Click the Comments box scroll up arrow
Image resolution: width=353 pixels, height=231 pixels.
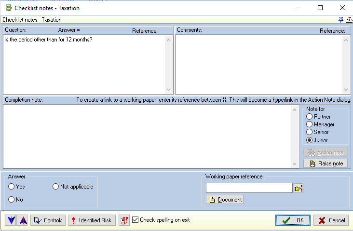coord(346,40)
